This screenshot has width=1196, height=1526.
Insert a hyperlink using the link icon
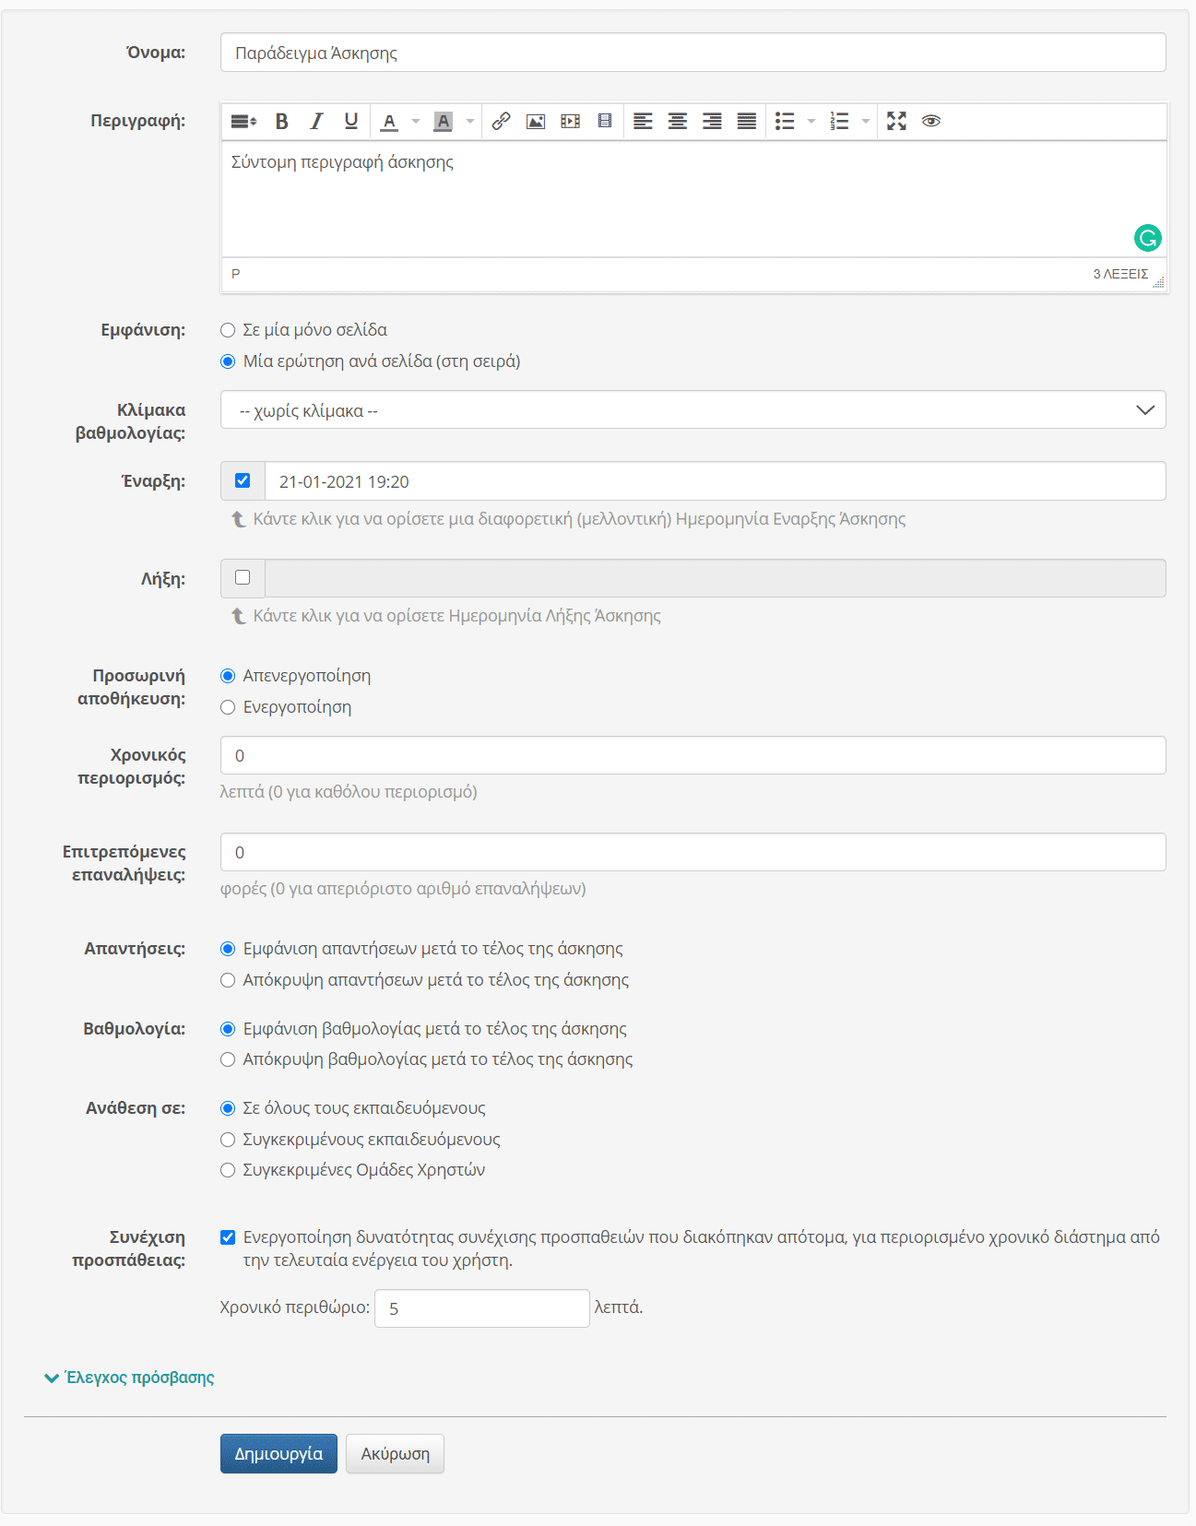click(x=501, y=122)
